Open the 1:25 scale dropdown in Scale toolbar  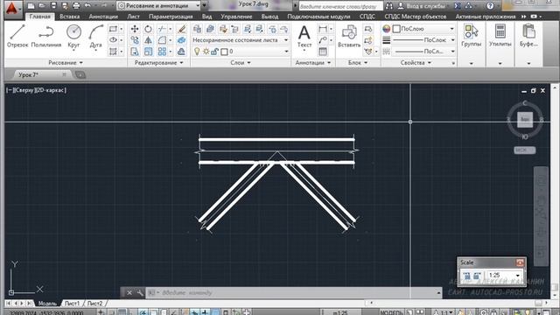[x=517, y=276]
